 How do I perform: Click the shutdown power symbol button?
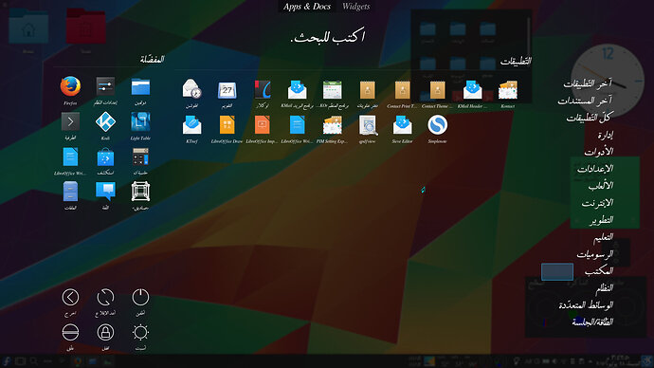pyautogui.click(x=140, y=297)
